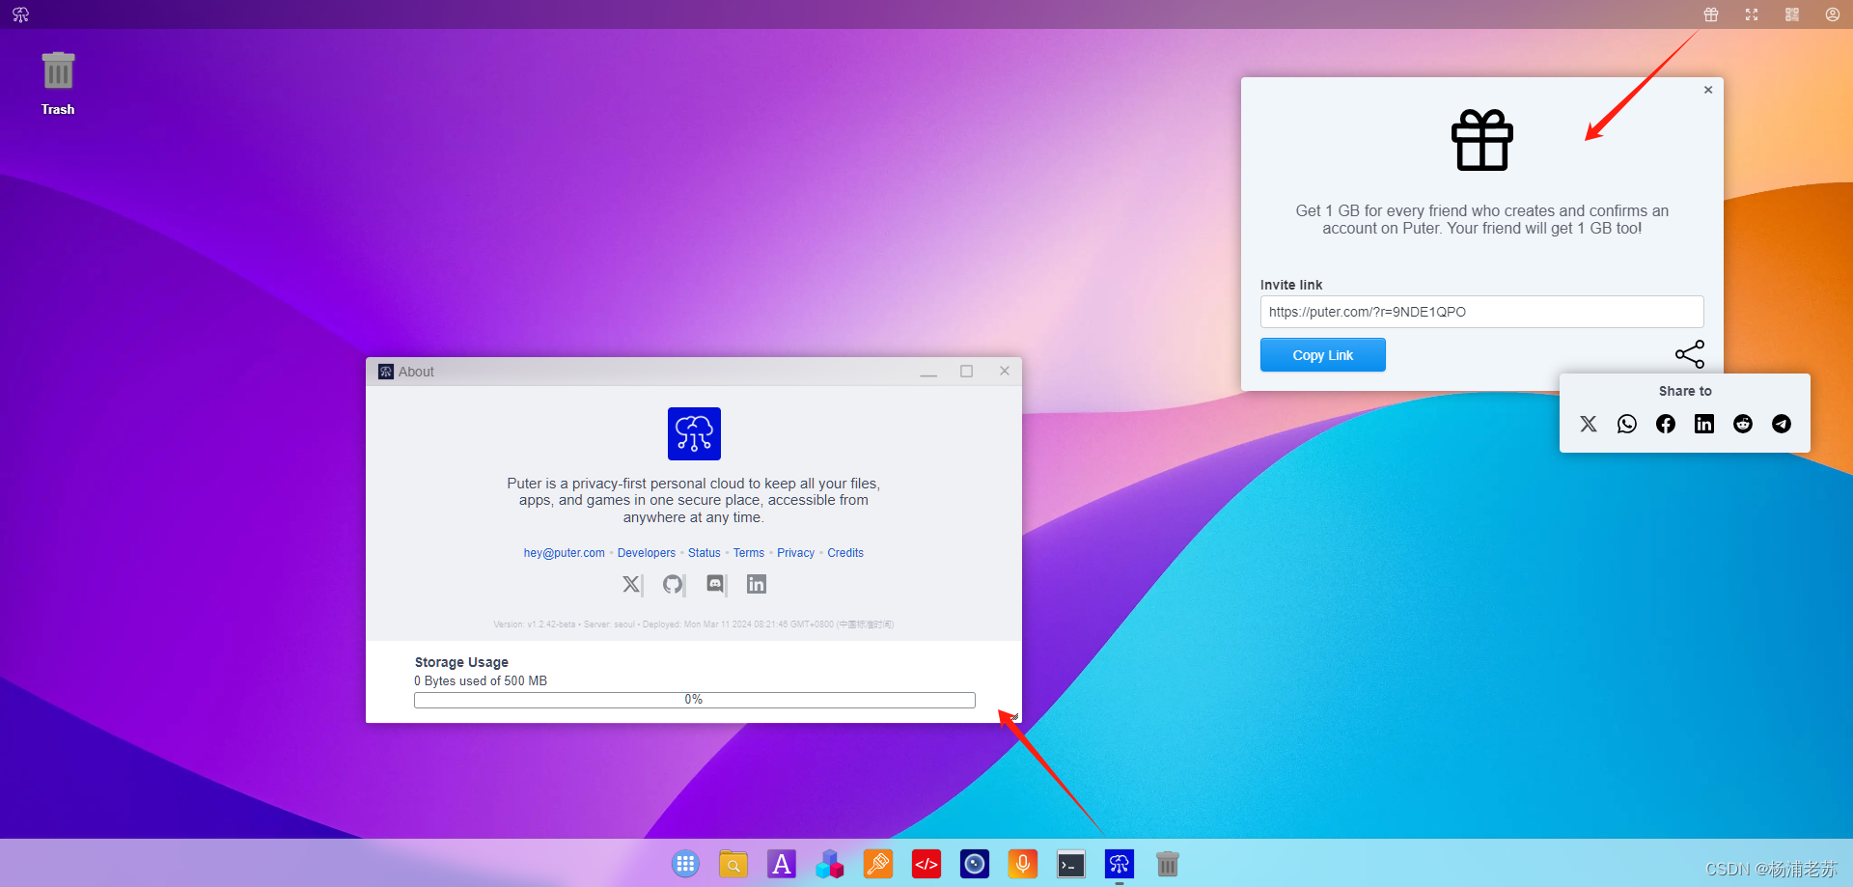
Task: Launch the colored cubes app from the taskbar
Action: (x=830, y=864)
